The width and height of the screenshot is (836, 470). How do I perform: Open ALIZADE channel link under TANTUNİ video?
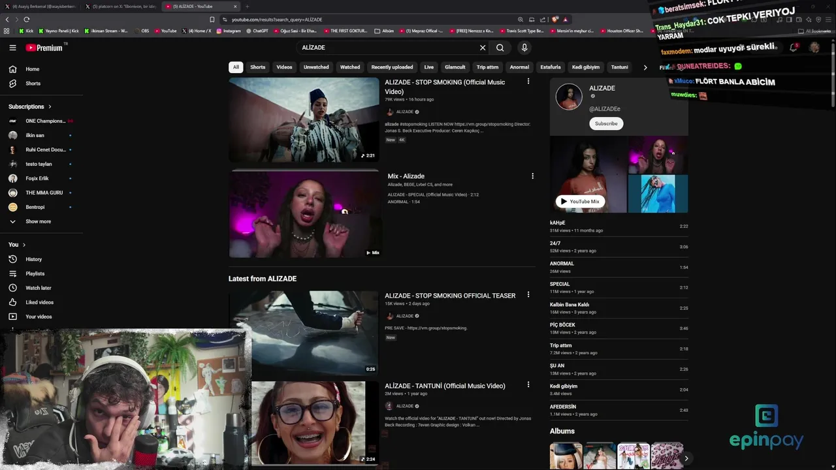(x=405, y=406)
